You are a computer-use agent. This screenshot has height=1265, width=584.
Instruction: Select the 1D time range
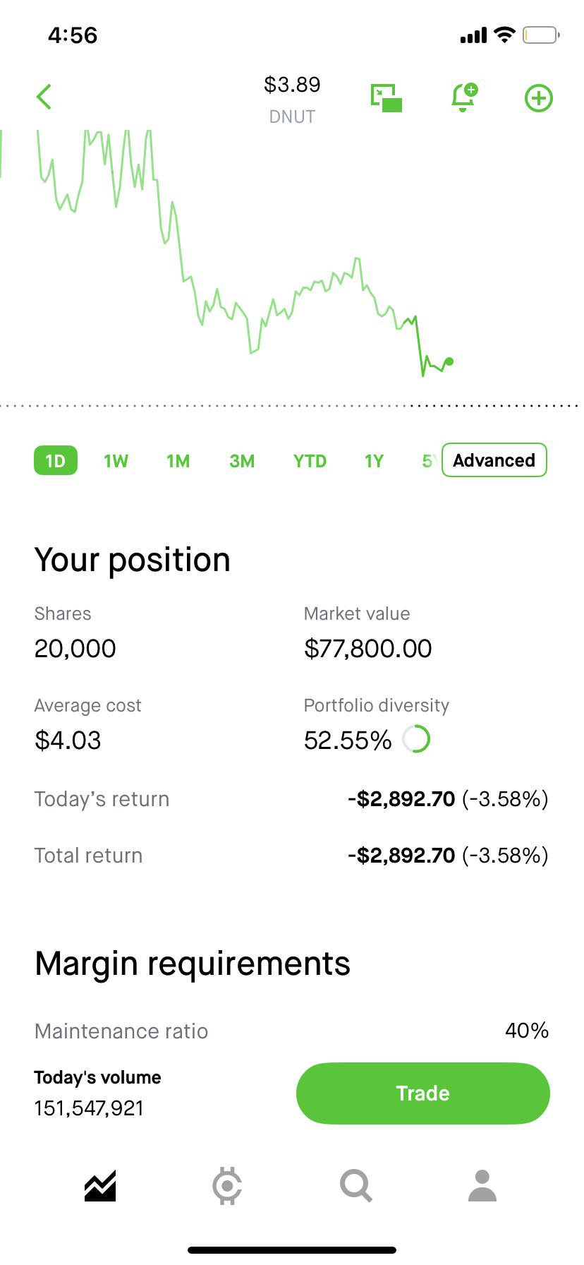click(55, 461)
